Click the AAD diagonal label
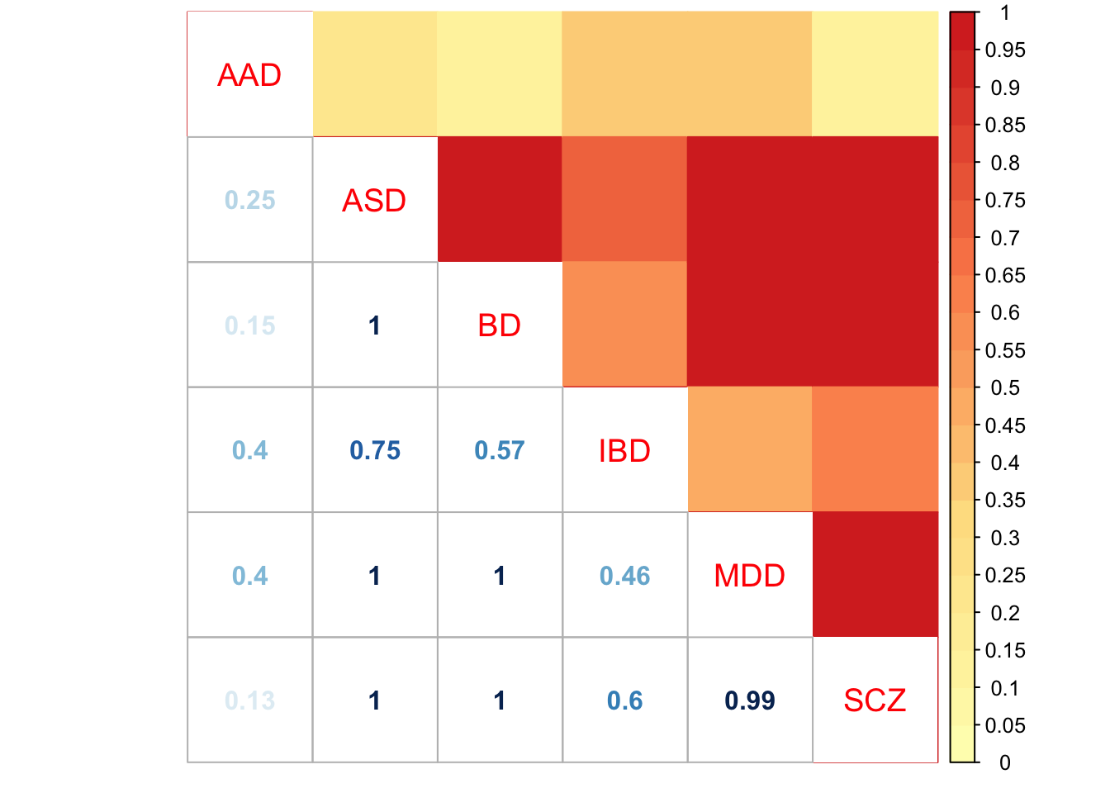This screenshot has width=1110, height=793. coord(249,75)
